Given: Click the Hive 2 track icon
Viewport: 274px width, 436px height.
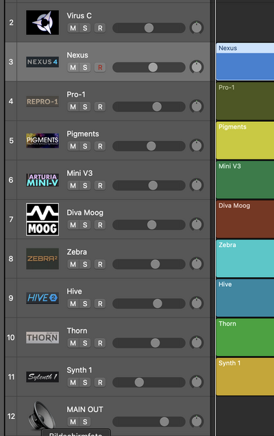Looking at the screenshot, I should click(x=42, y=298).
